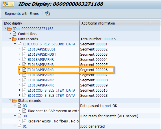
Task: Select the Additional information column header
Action: [115, 23]
